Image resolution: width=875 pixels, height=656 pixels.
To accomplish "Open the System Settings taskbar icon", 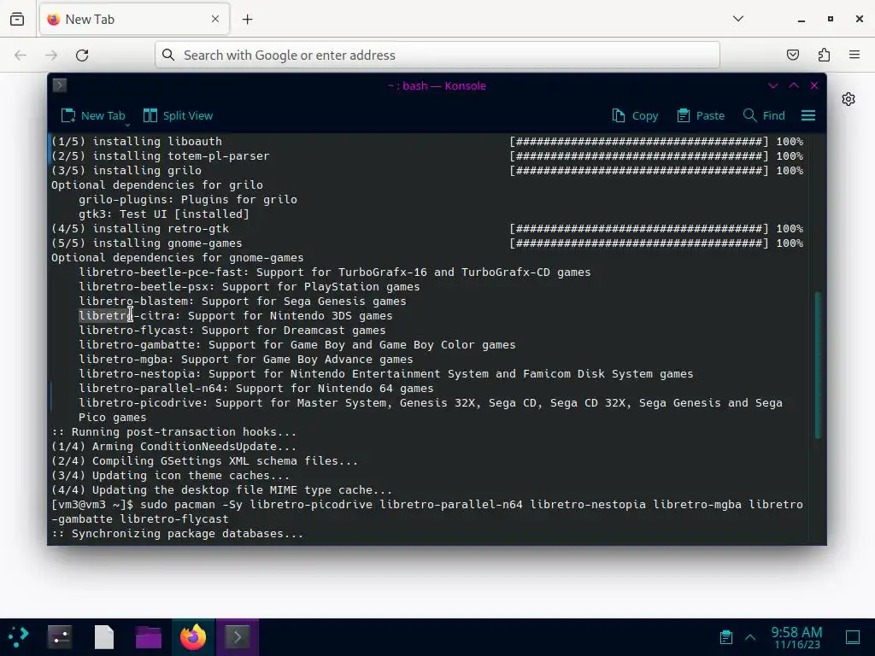I will click(x=60, y=636).
